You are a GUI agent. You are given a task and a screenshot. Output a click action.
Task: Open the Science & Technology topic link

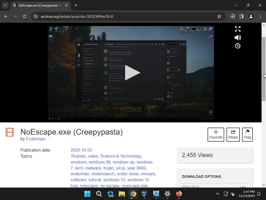(x=121, y=156)
